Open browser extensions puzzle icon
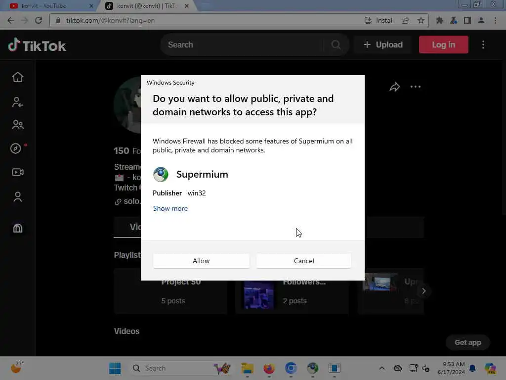 click(439, 20)
